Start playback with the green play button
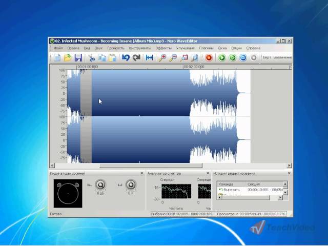 pos(222,58)
